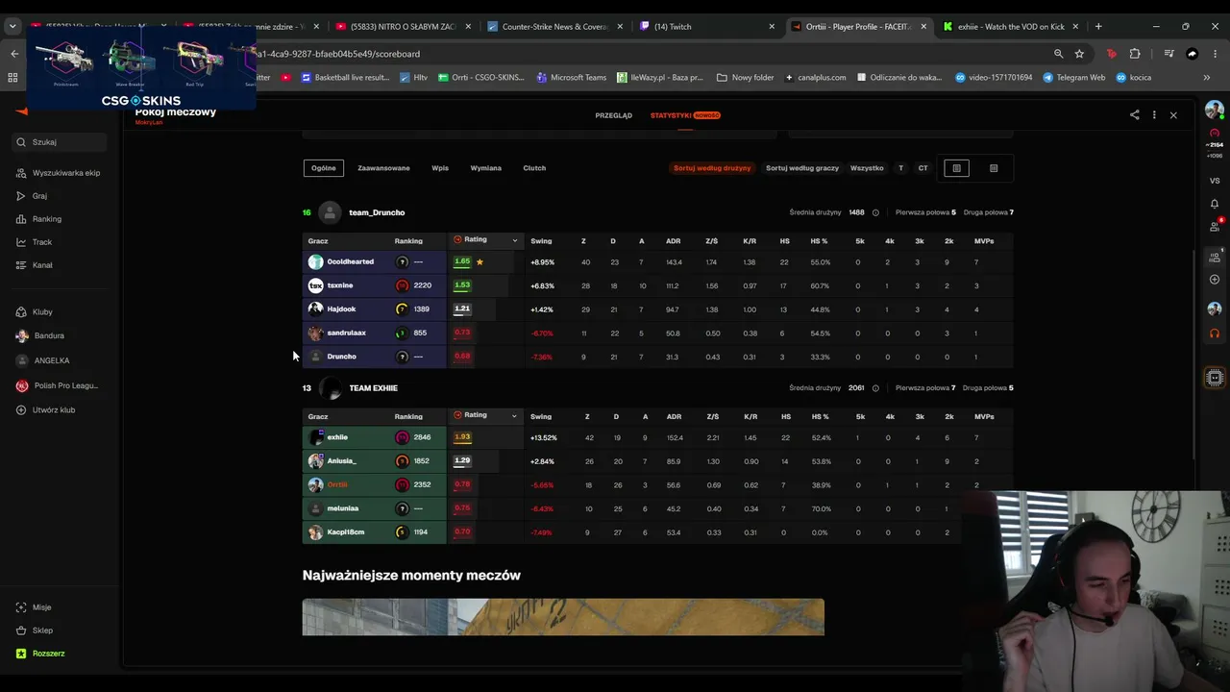
Task: Open Track in the sidebar
Action: pos(35,242)
